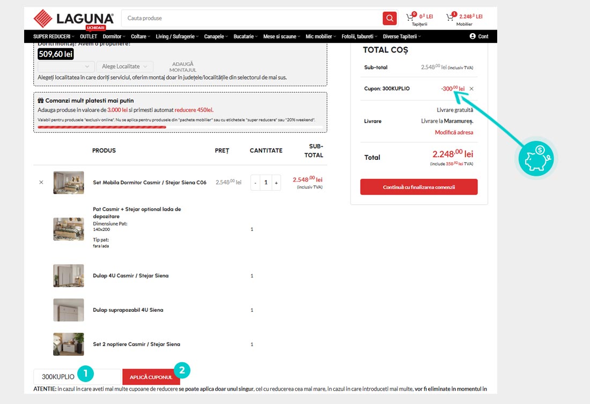Click the red order-value progress bar
Image resolution: width=590 pixels, height=404 pixels.
coord(101,127)
